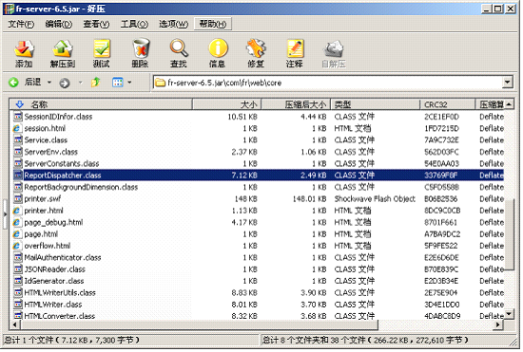The image size is (523, 352).
Task: Open the forward history dropdown arrow
Action: [81, 83]
